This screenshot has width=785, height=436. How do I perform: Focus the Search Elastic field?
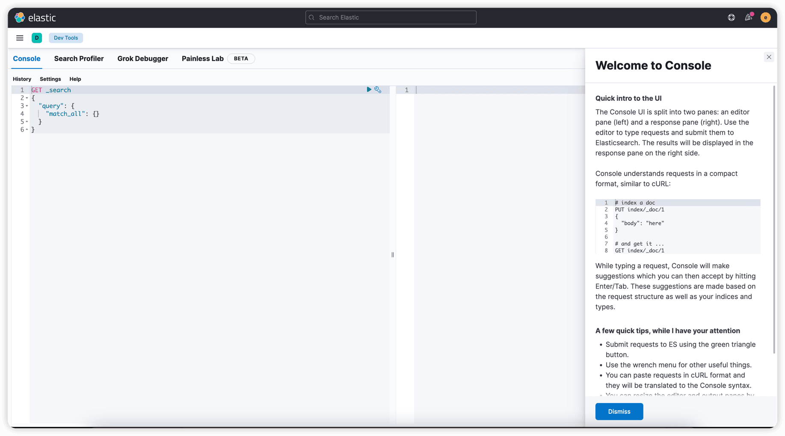tap(391, 18)
